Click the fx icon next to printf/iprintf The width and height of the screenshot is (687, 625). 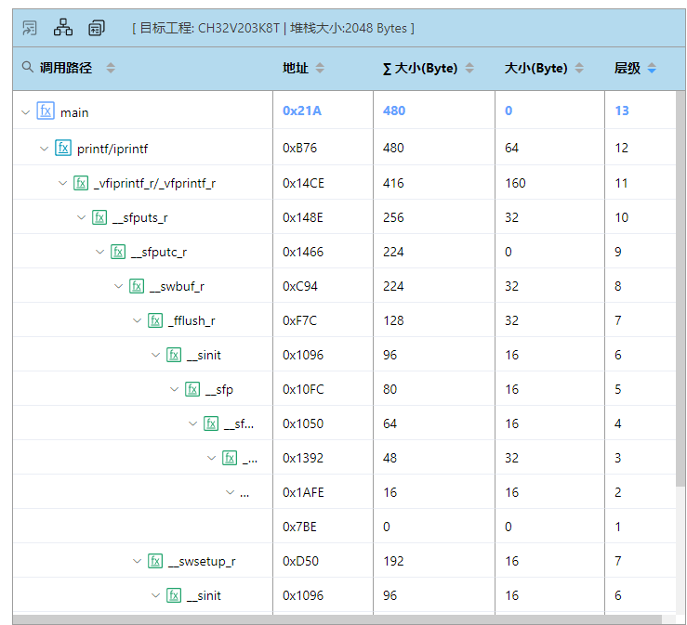pos(63,148)
